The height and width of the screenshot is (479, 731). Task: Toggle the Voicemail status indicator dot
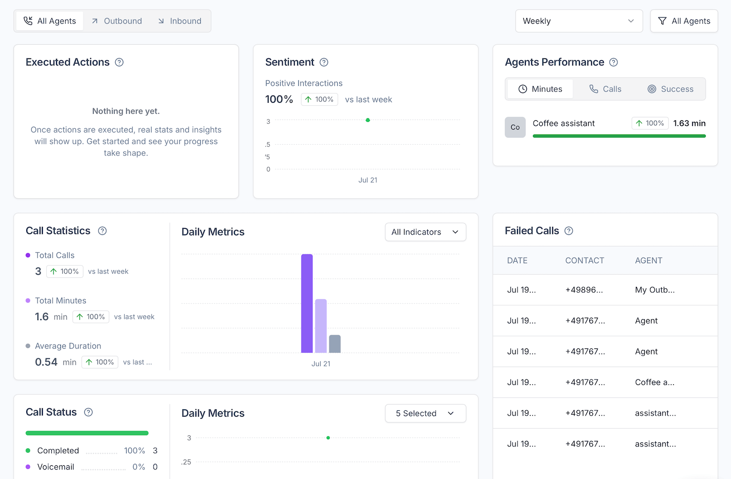click(x=29, y=467)
